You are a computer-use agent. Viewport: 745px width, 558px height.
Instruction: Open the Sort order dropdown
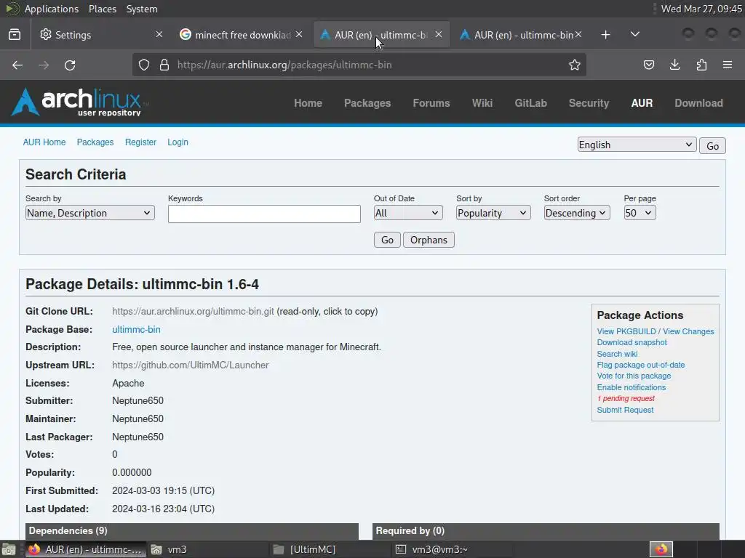[x=577, y=213]
